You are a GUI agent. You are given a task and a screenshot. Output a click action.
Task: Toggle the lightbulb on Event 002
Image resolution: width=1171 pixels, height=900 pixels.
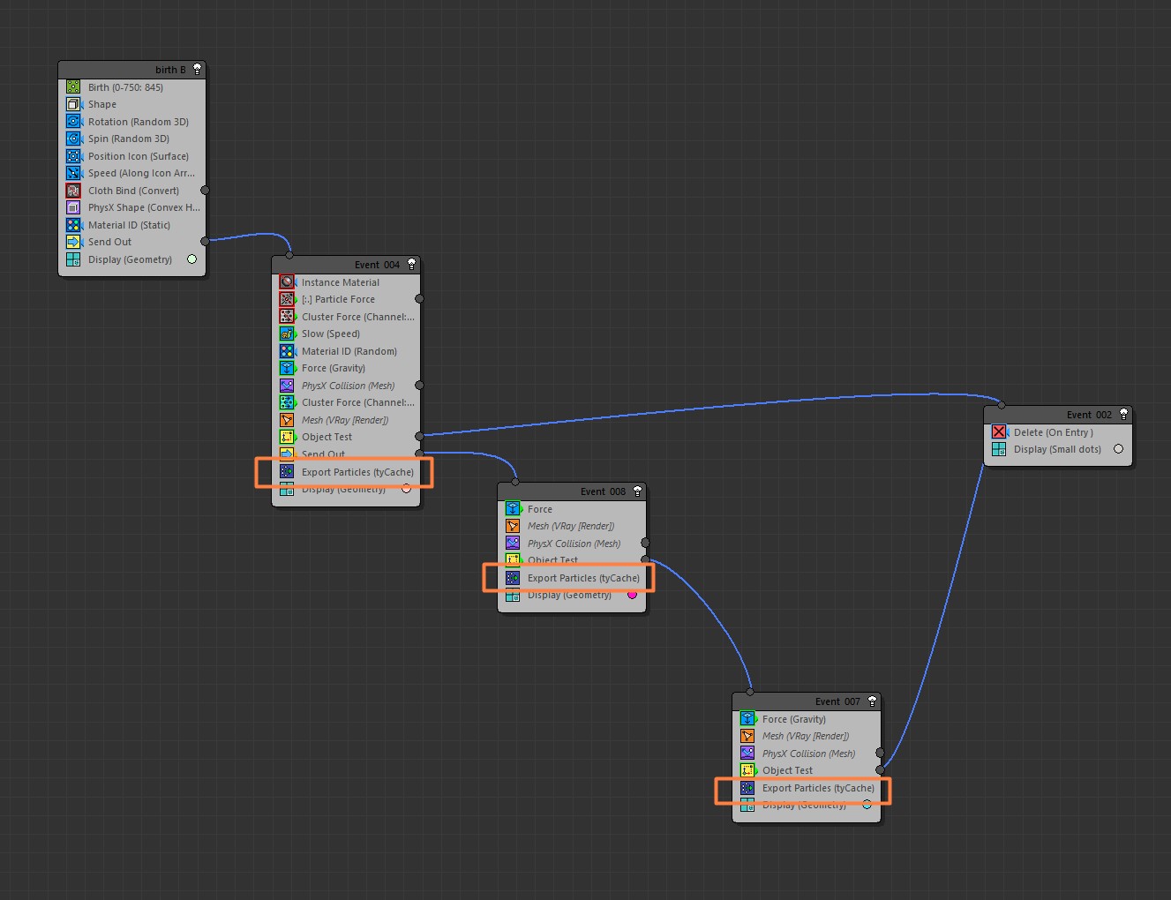point(1123,414)
